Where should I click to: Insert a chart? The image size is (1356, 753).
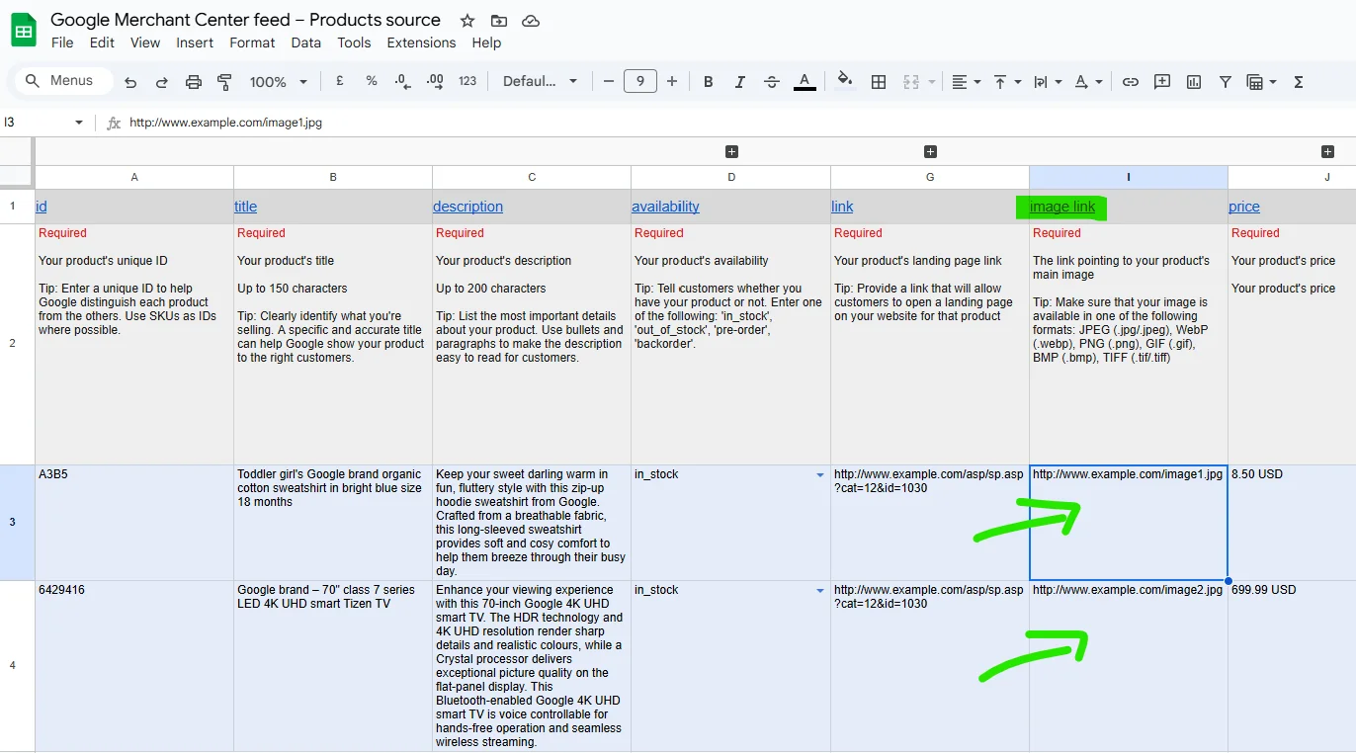(1194, 82)
